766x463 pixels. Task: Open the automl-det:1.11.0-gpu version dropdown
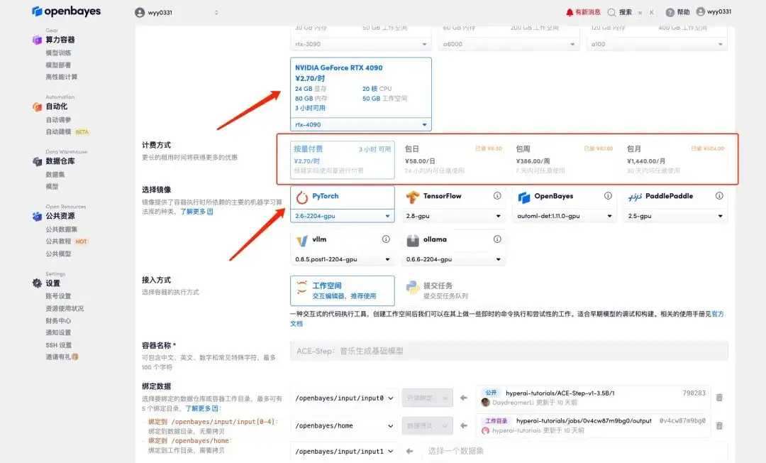point(565,216)
